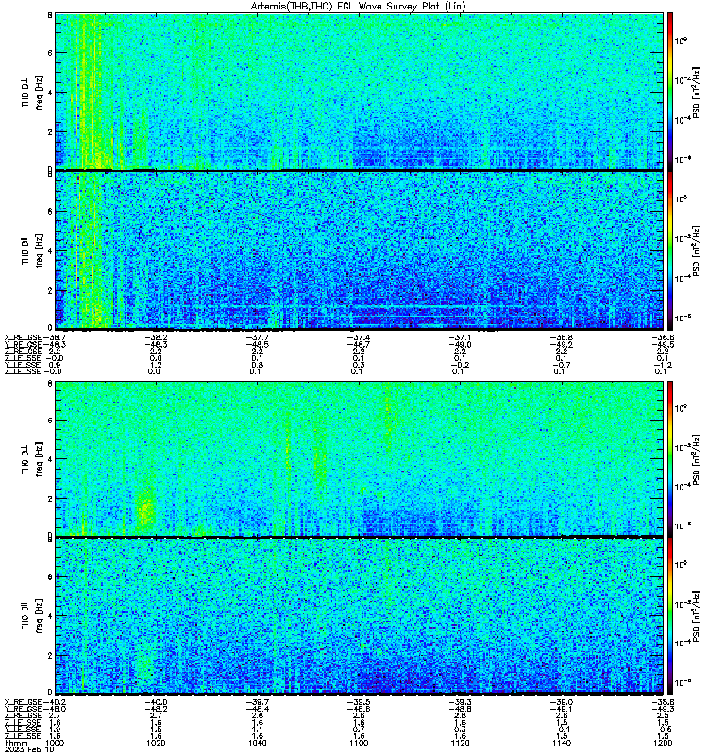Click the THB X_RE_GSE row label

[x=24, y=338]
